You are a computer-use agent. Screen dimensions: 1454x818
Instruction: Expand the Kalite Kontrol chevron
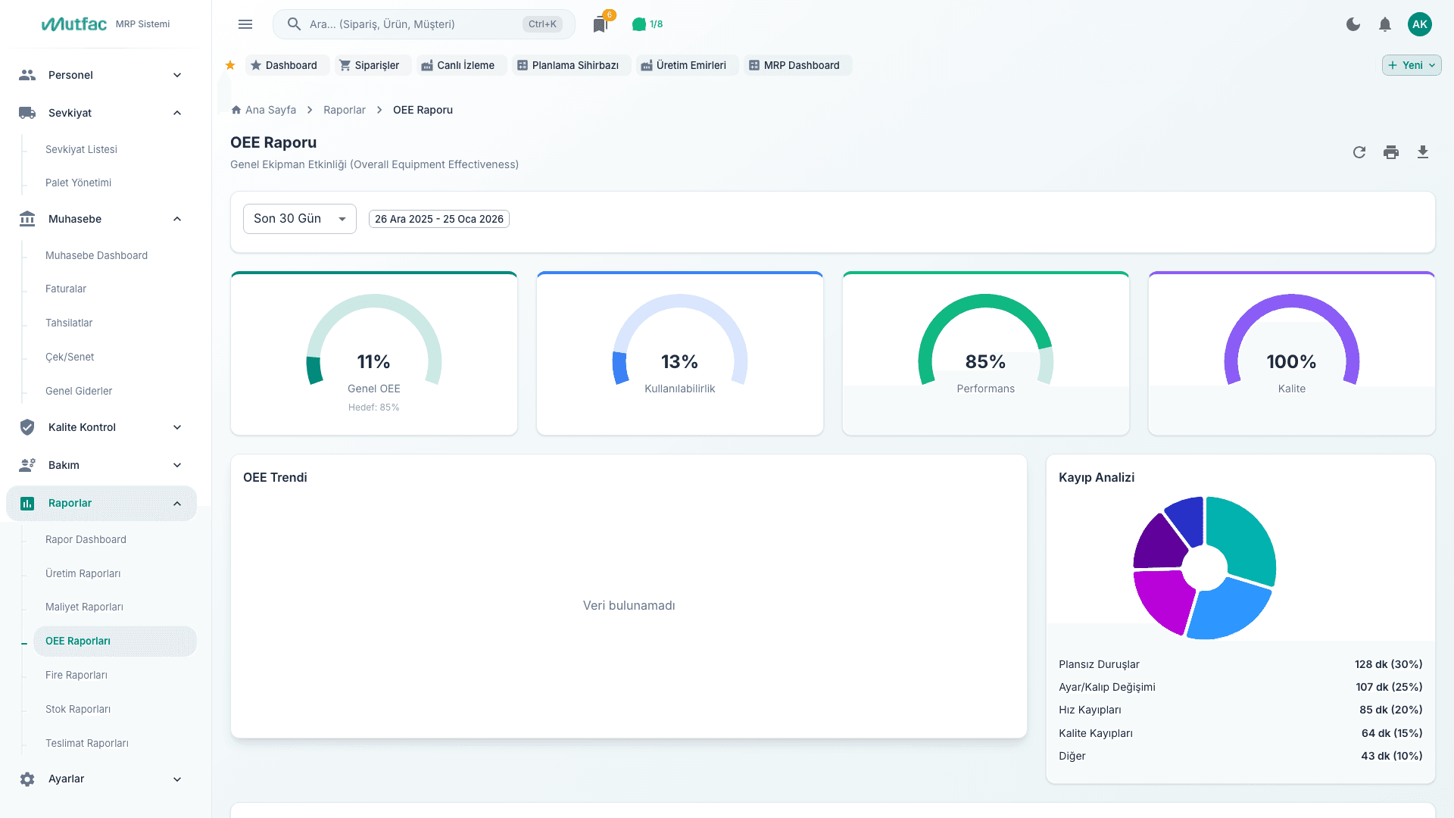coord(177,427)
